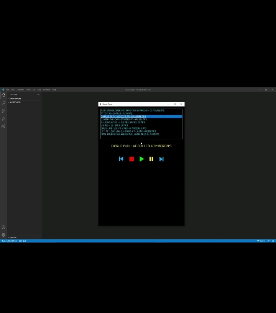Pause playback with the yellow pause button
Viewport: 276px width, 313px height.
click(151, 159)
